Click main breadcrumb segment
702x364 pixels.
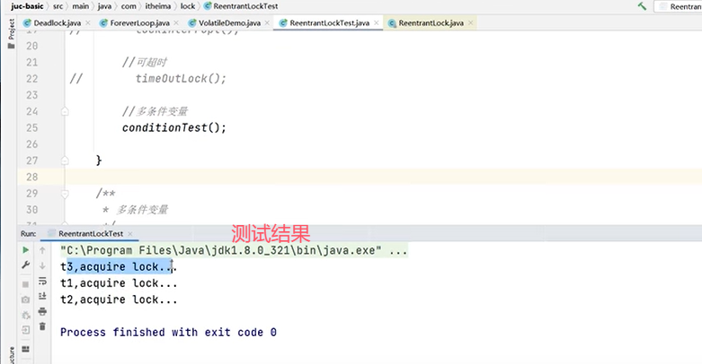coord(81,6)
